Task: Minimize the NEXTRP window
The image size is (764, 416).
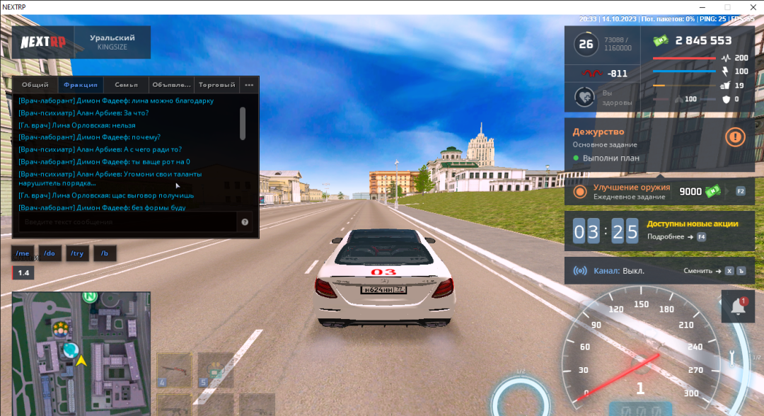Action: coord(702,7)
